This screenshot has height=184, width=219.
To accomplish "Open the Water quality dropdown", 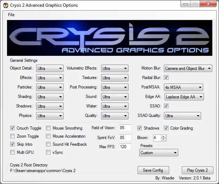I will [x=115, y=106].
